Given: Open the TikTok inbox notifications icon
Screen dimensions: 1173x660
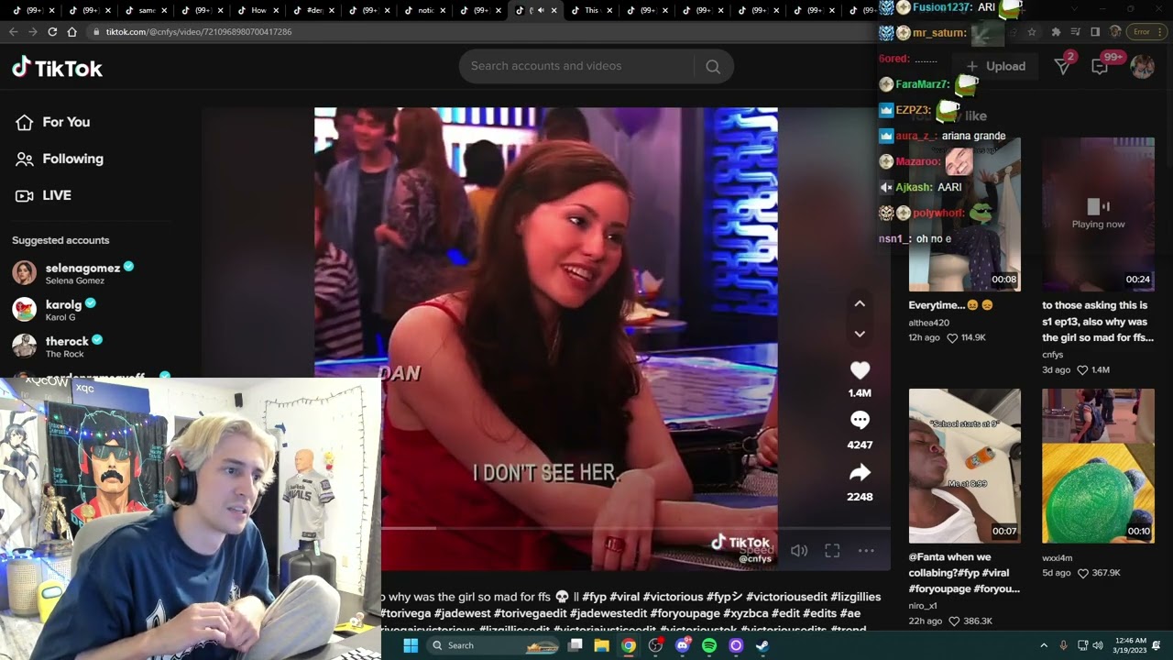Looking at the screenshot, I should click(x=1100, y=66).
